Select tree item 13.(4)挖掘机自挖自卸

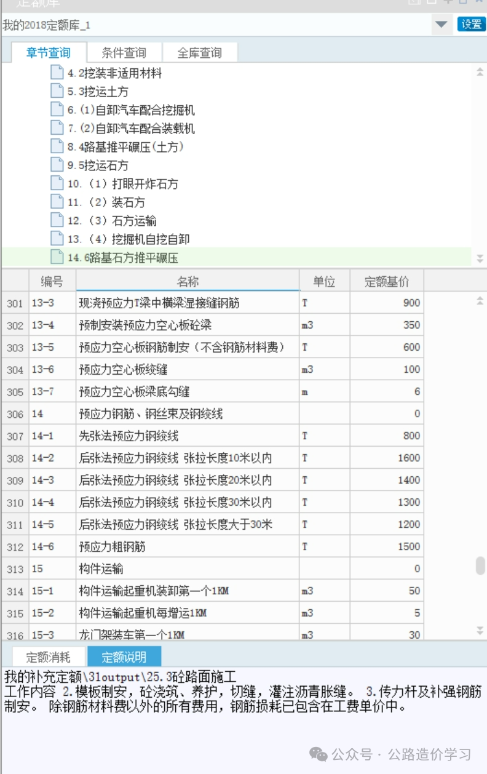128,239
